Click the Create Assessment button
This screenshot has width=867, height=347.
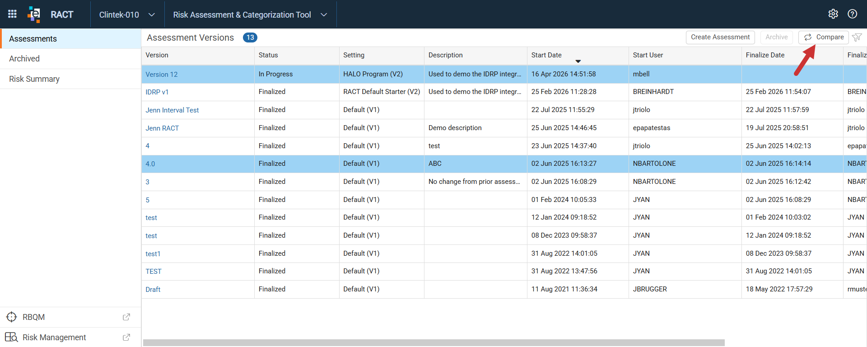720,37
